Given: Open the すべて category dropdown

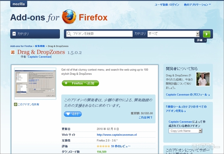Looking at the screenshot, I should pyautogui.click(x=174, y=34).
